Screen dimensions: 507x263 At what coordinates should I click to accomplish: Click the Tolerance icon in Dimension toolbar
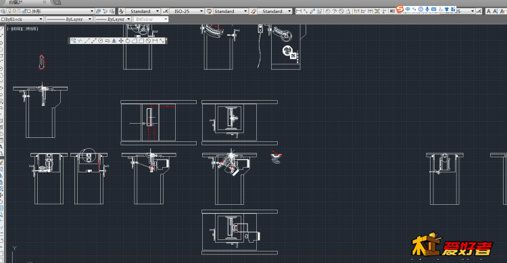392,11
